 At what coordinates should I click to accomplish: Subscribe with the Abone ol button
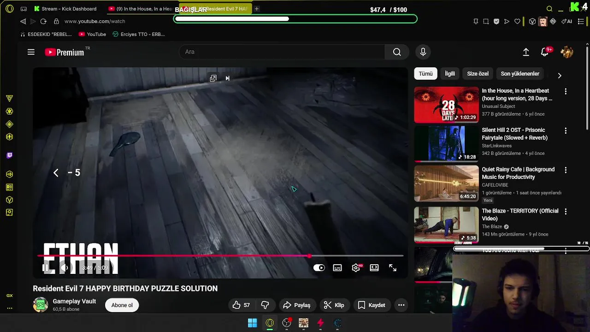coord(122,305)
